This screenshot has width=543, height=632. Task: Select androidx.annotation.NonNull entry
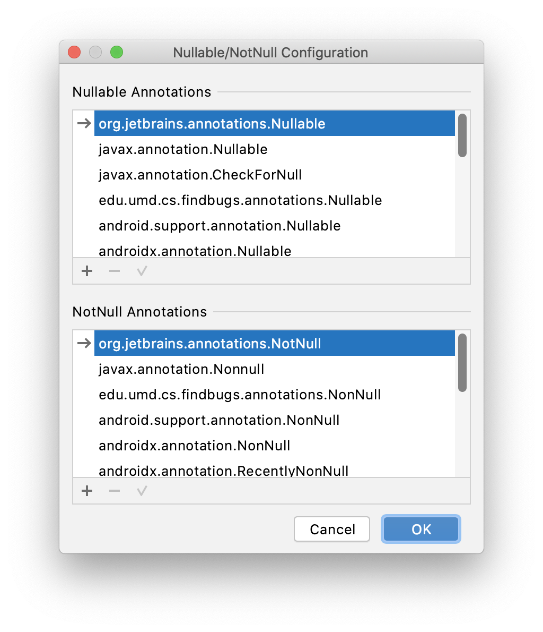click(x=275, y=446)
